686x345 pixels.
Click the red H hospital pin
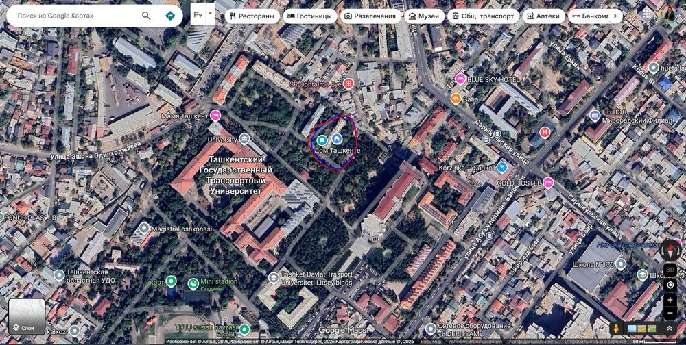[x=545, y=132]
